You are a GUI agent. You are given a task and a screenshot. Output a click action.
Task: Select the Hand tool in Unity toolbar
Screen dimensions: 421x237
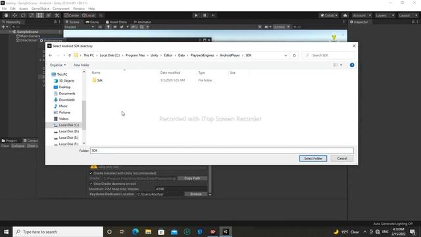click(6, 15)
